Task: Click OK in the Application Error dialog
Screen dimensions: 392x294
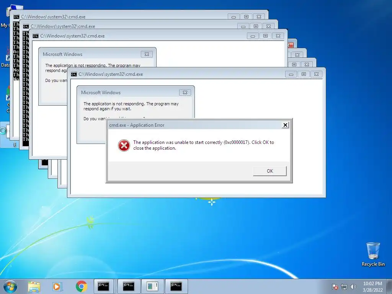Action: click(x=270, y=171)
